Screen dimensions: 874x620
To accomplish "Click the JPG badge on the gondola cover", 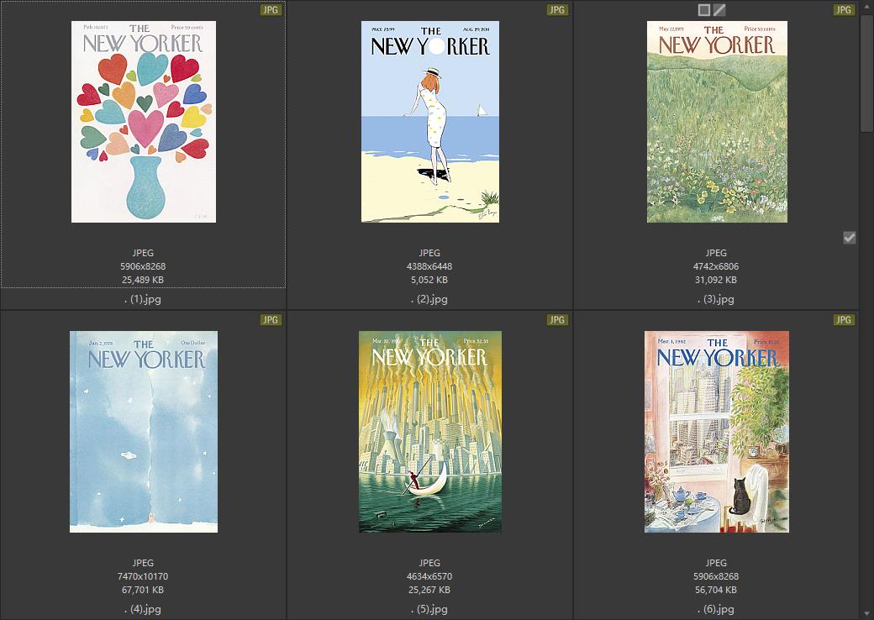I will click(557, 320).
